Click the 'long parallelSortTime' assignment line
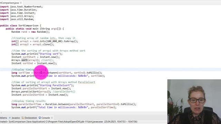 74,104
